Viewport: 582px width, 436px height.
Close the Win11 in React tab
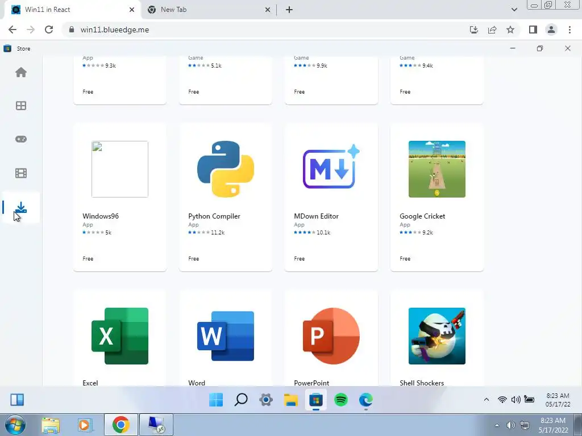[x=132, y=10]
